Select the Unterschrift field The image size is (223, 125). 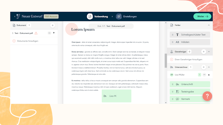pyautogui.click(x=190, y=84)
